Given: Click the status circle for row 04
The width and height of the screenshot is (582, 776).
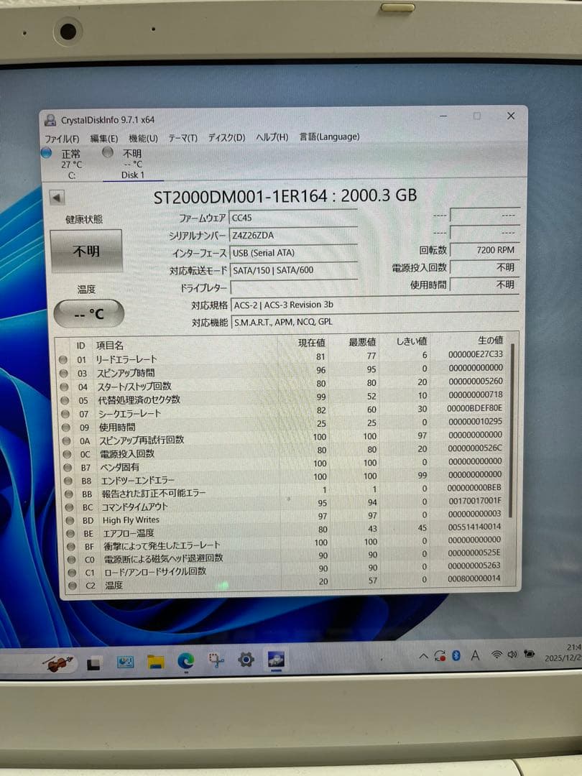Looking at the screenshot, I should click(65, 387).
